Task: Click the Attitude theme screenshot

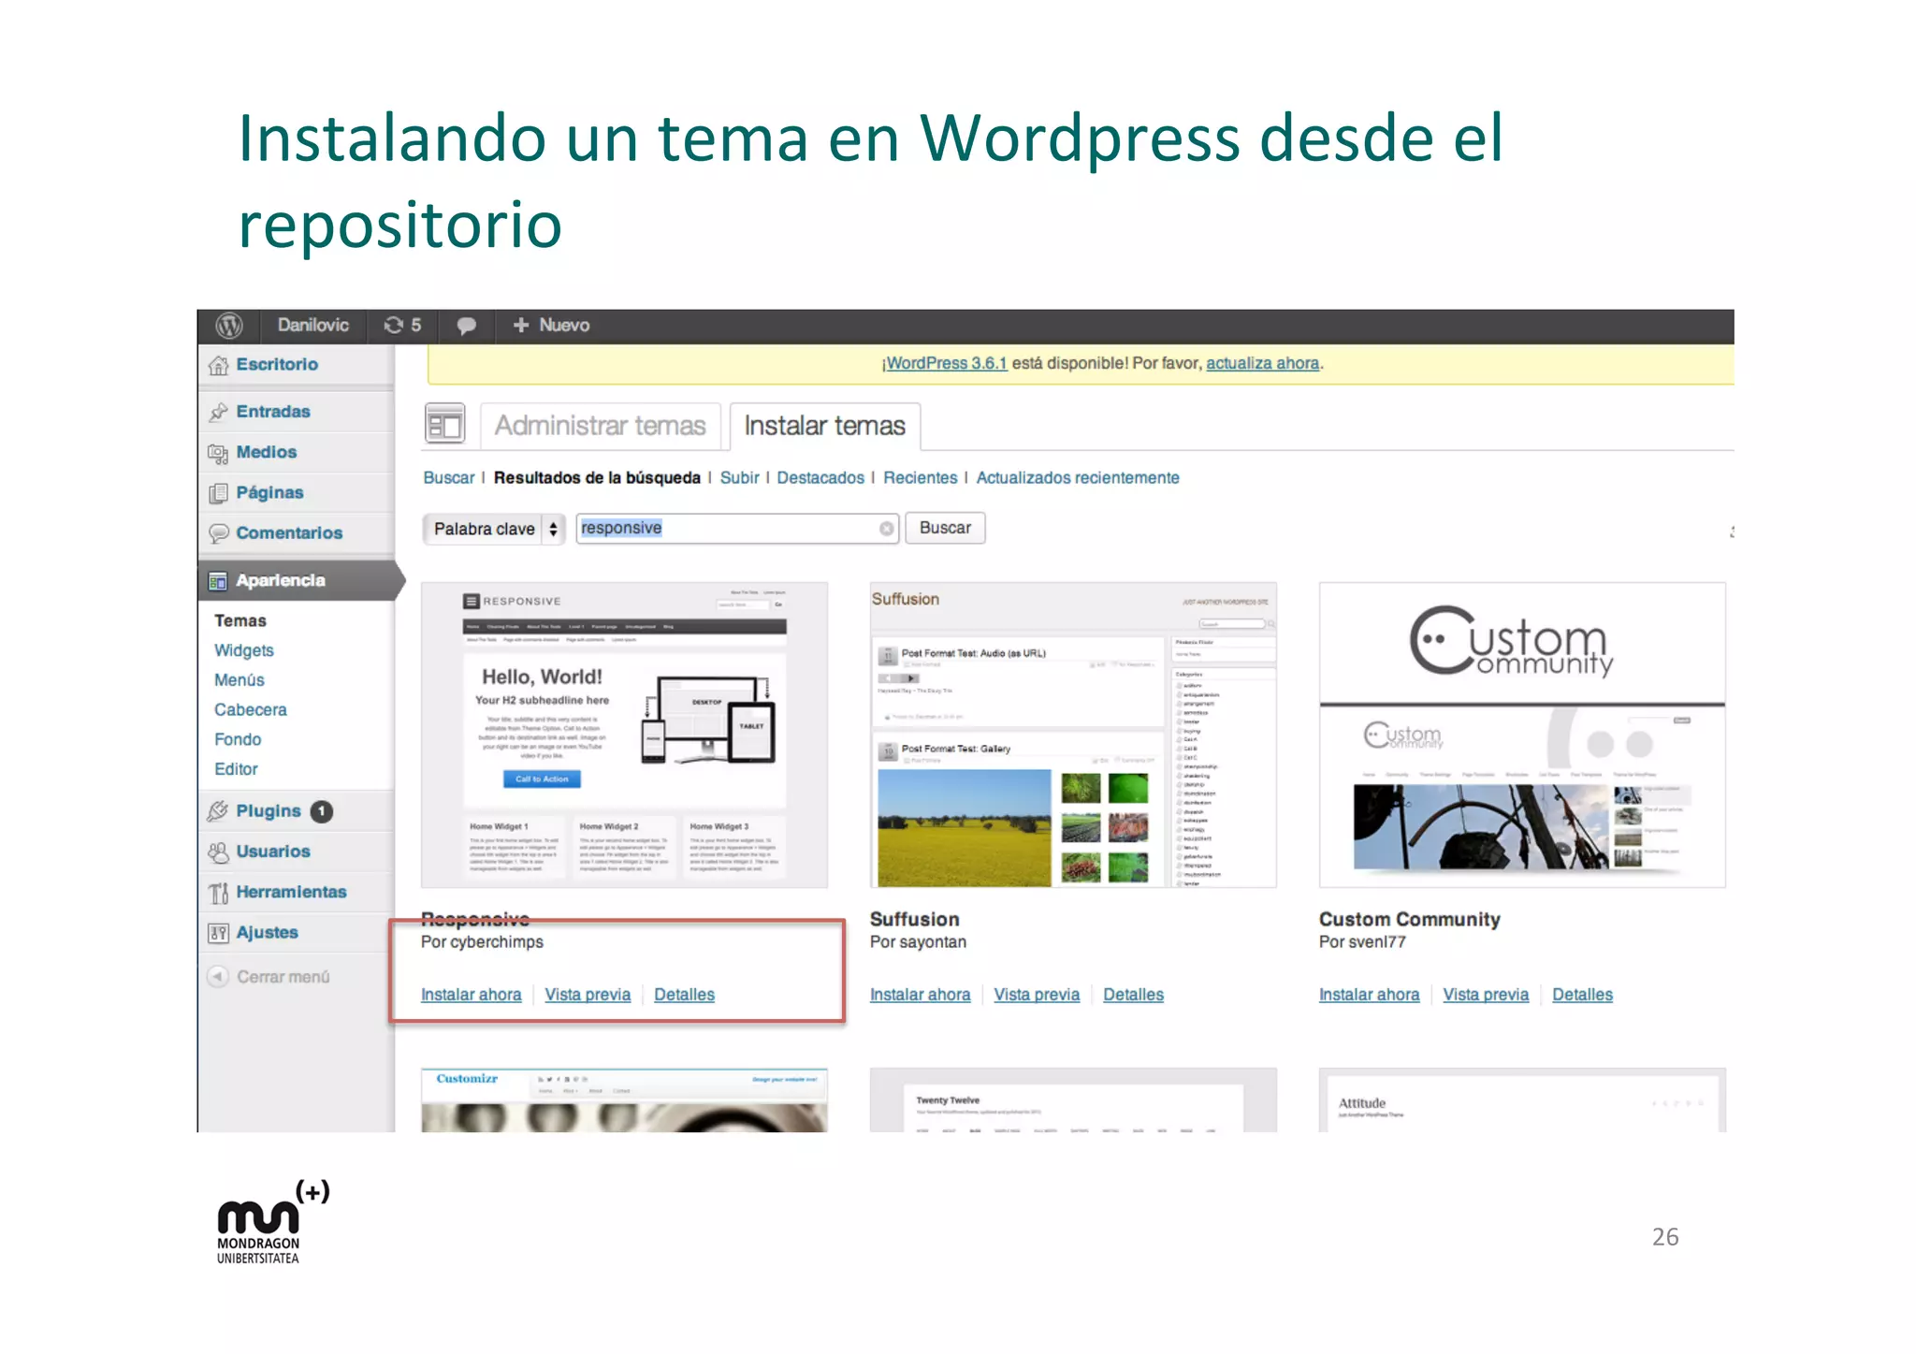Action: click(x=1522, y=1100)
